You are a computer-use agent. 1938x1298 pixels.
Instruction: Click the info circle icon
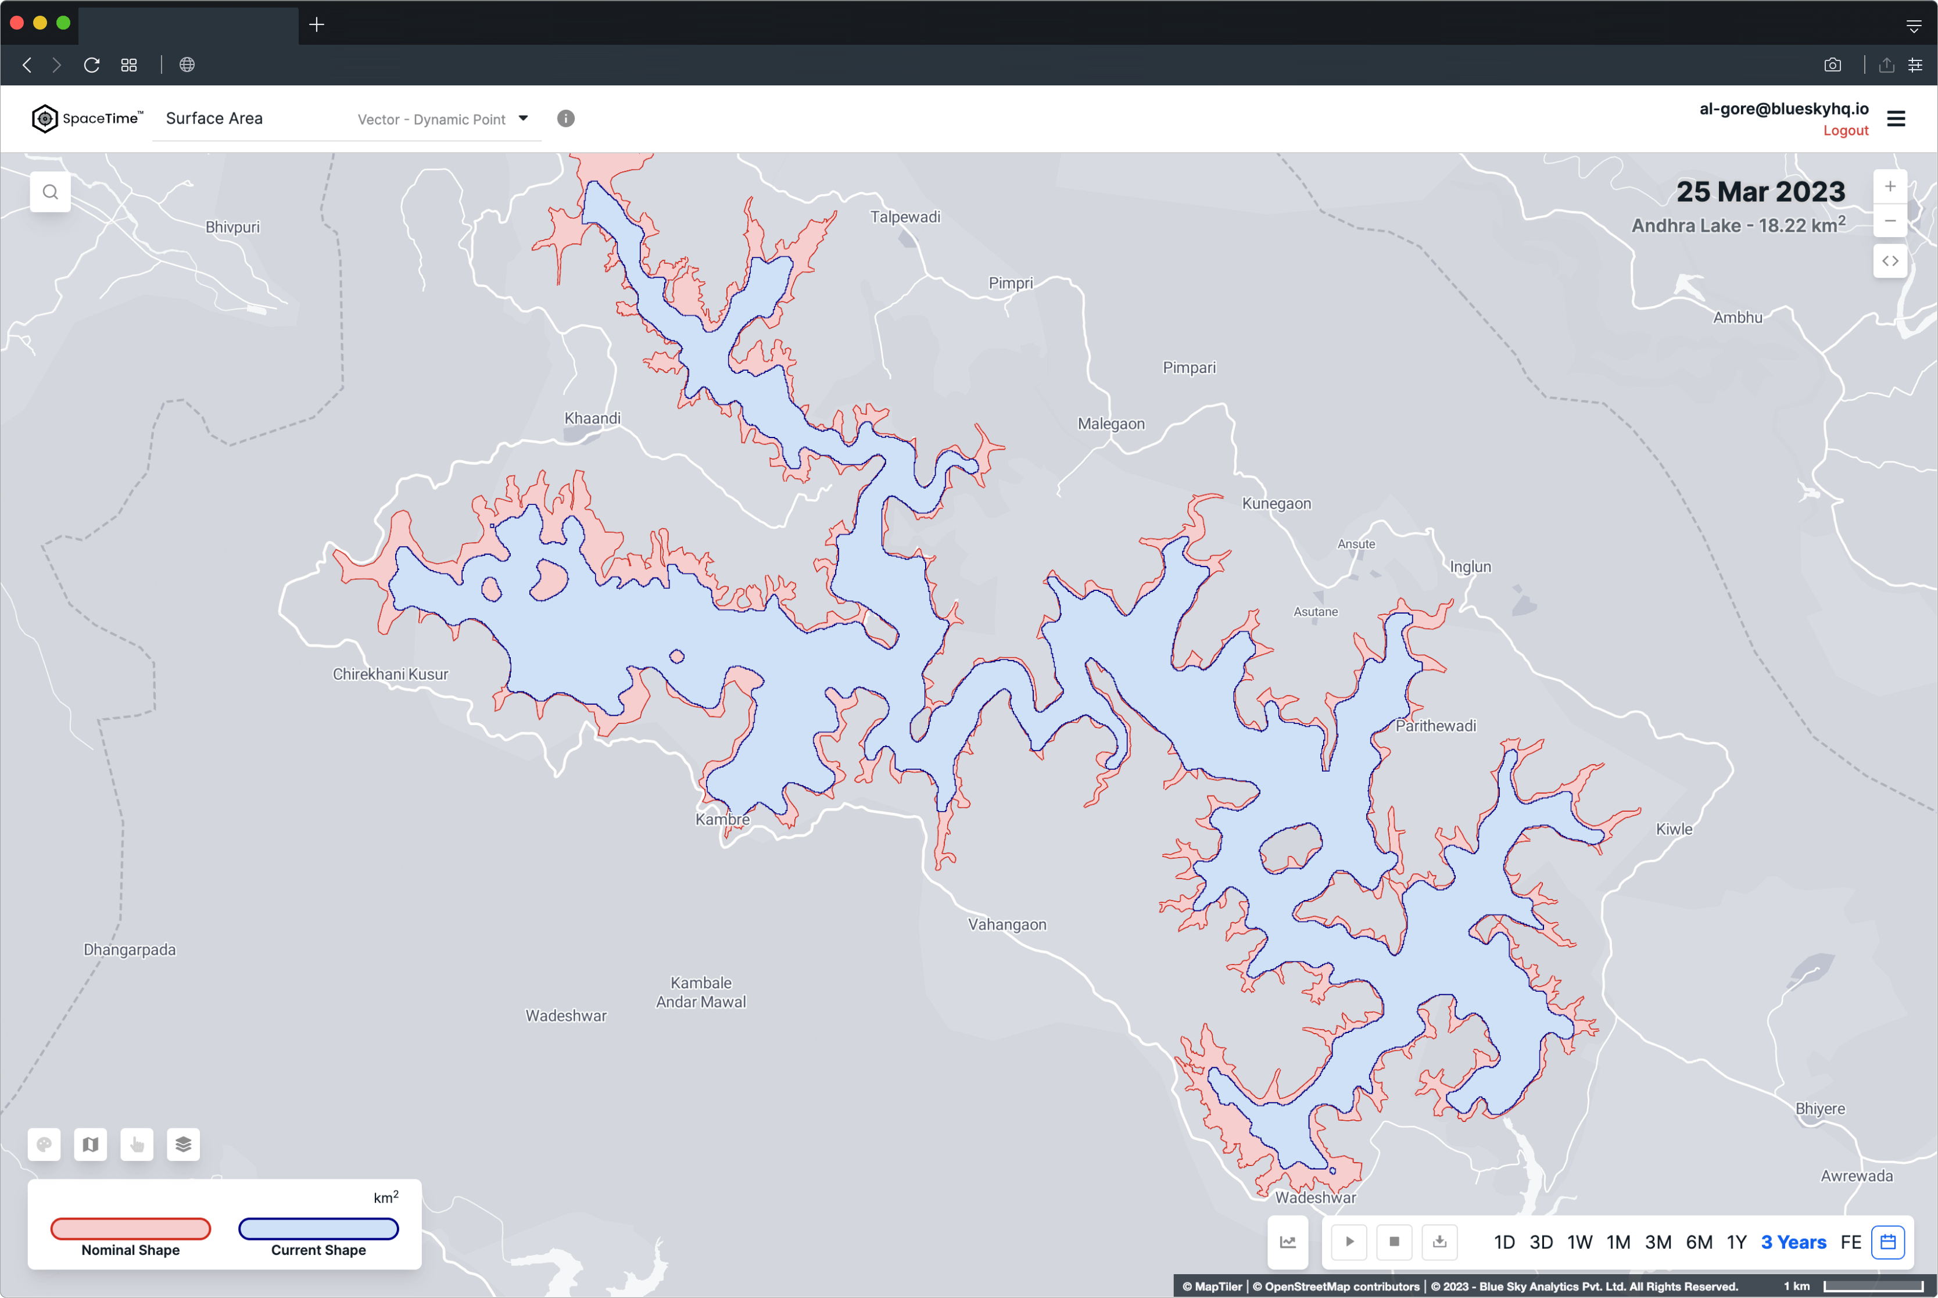565,119
